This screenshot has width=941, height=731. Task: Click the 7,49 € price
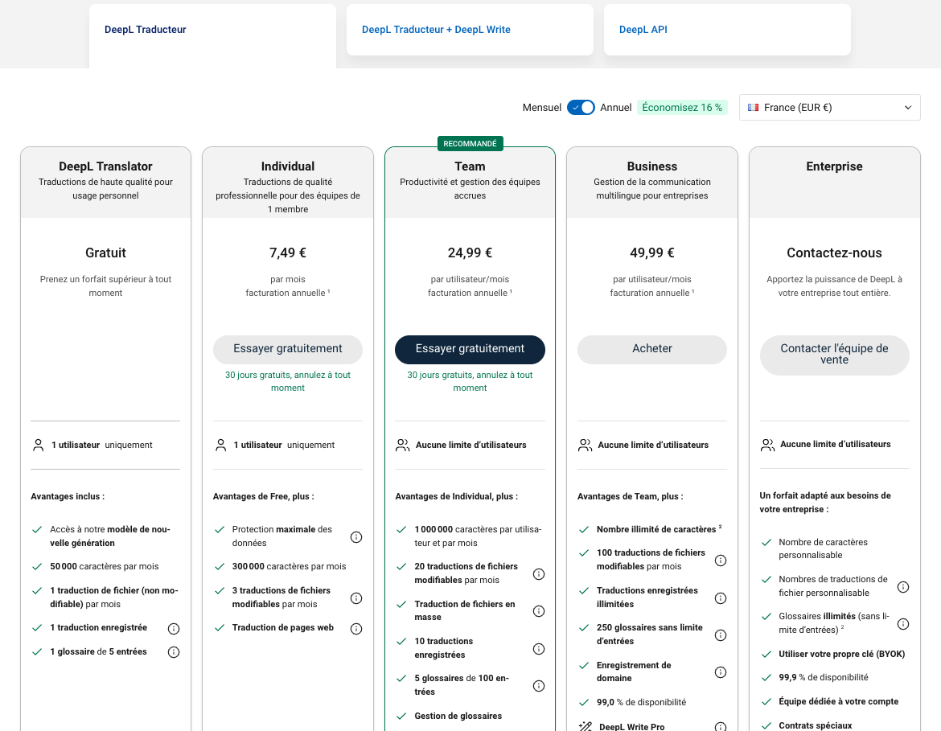click(288, 253)
